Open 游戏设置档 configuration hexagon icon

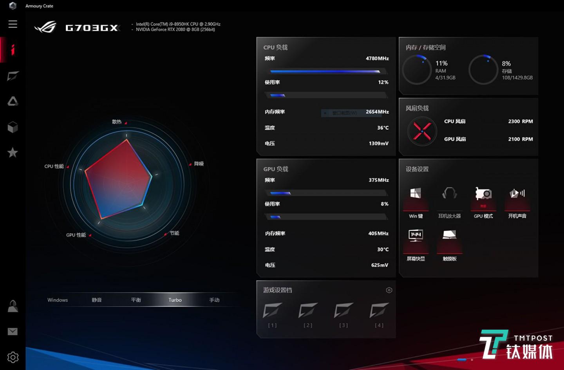pos(389,290)
